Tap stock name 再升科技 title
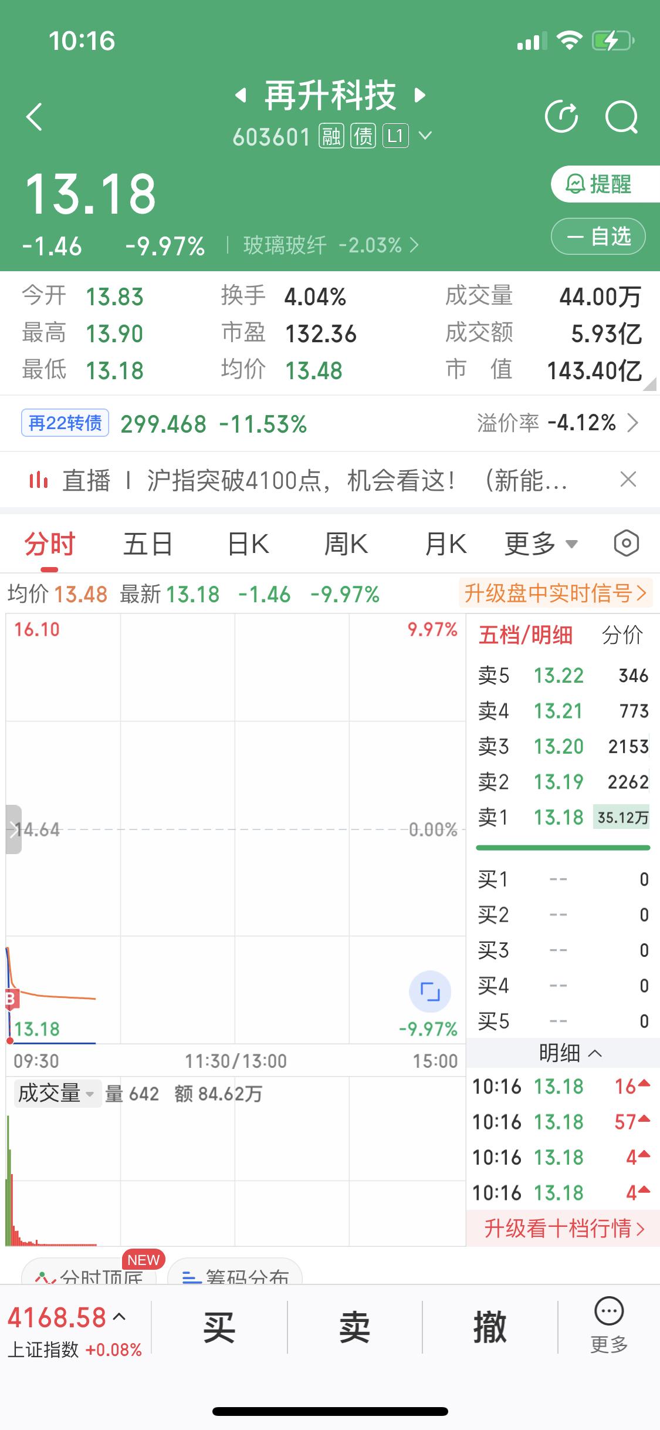Viewport: 660px width, 1430px height. [330, 95]
